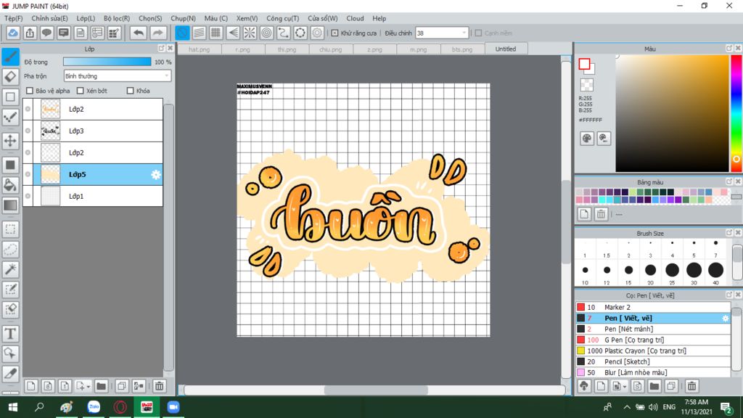
Task: Switch to the bts.png tab
Action: click(x=462, y=49)
